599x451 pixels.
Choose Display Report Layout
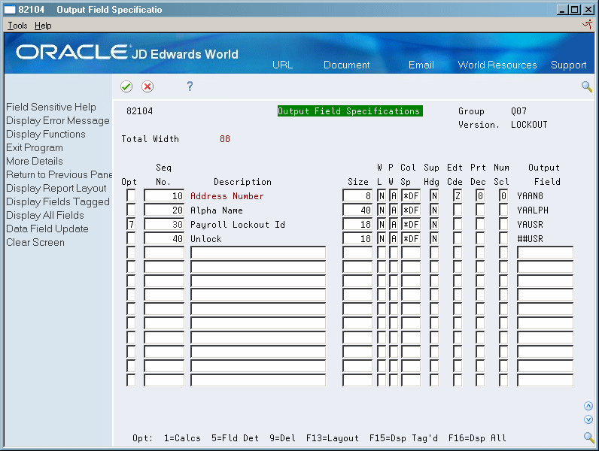(x=56, y=189)
